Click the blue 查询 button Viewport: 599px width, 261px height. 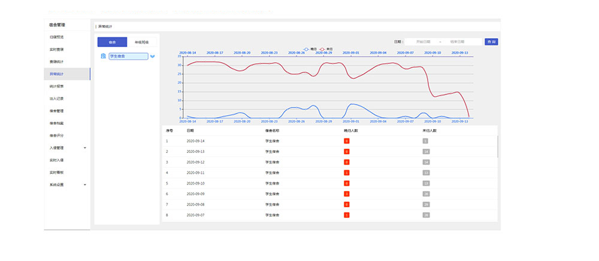(491, 42)
